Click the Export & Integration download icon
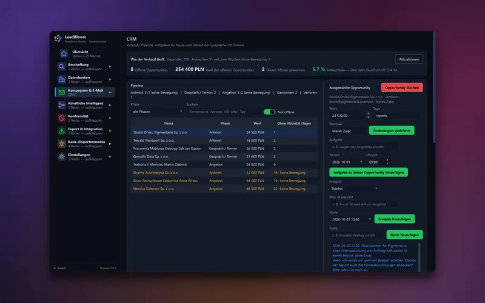This screenshot has height=303, width=485. tap(62, 131)
